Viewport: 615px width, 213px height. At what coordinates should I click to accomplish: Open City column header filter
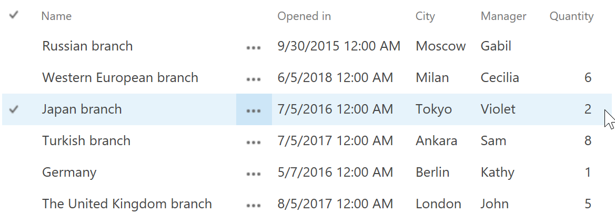(425, 16)
